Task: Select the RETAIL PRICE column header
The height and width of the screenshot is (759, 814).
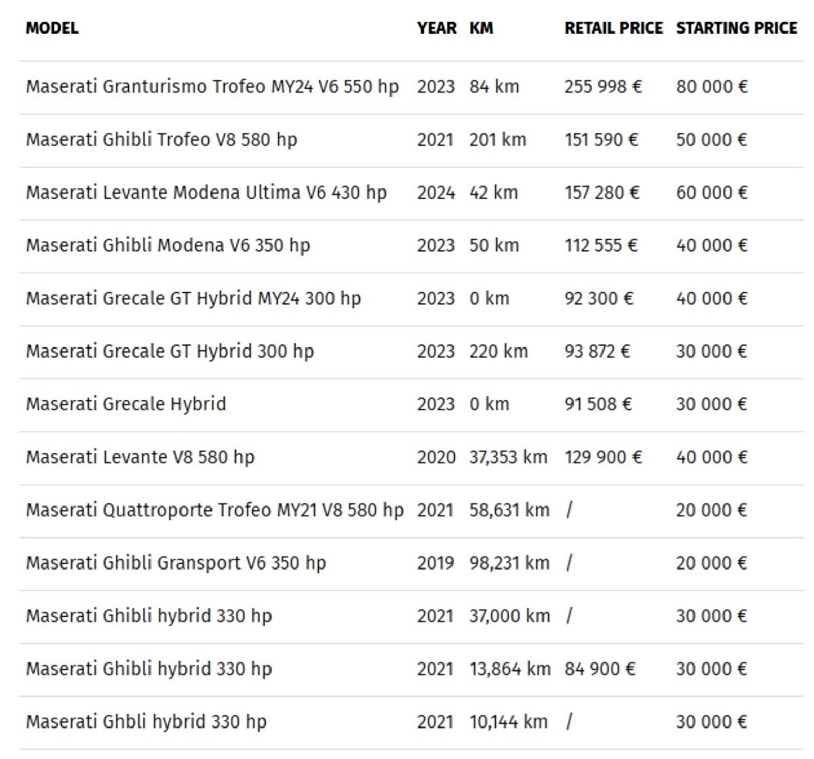Action: 613,28
